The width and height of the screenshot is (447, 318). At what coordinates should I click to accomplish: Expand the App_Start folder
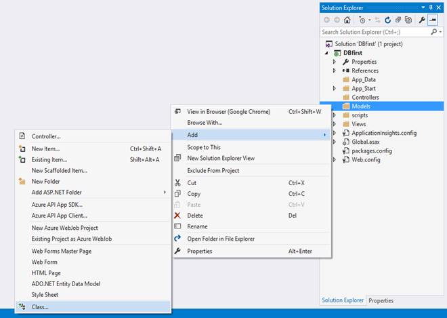[335, 89]
